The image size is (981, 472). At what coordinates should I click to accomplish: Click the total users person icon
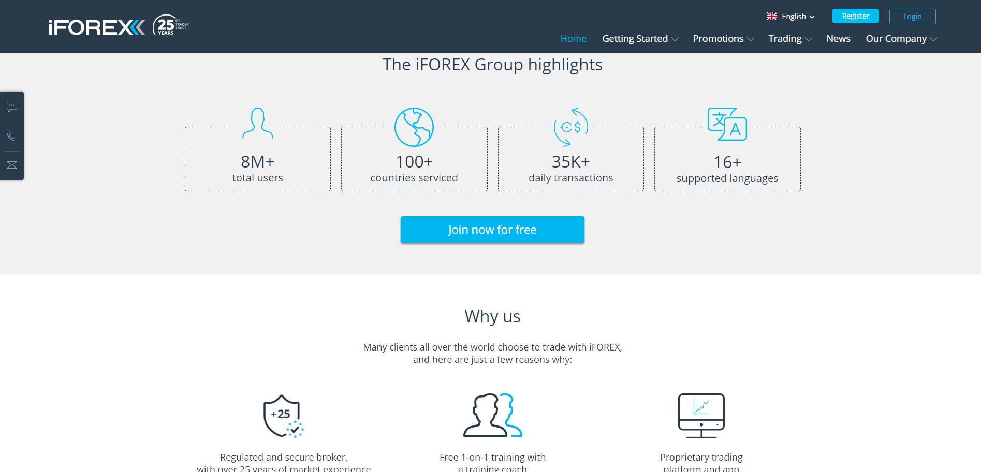click(258, 123)
